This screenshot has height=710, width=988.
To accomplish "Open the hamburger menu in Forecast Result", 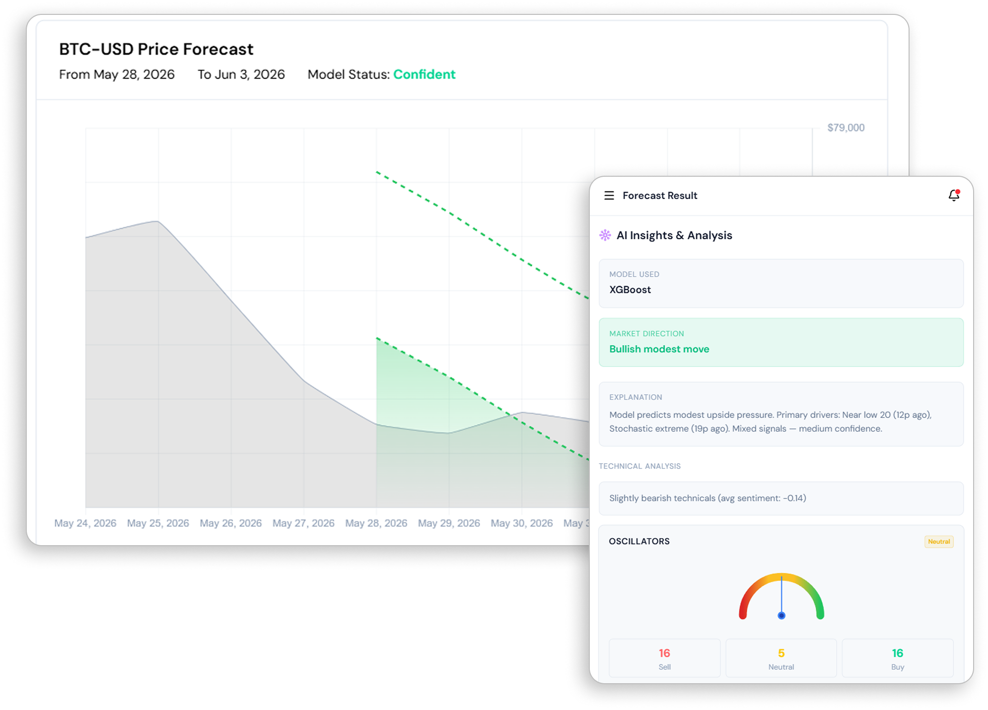I will click(609, 196).
